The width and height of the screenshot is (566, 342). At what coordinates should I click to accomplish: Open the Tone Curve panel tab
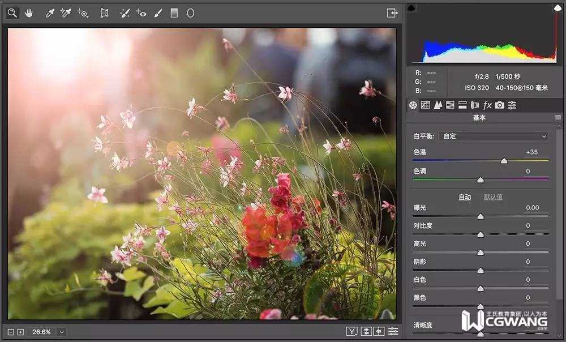(x=425, y=105)
